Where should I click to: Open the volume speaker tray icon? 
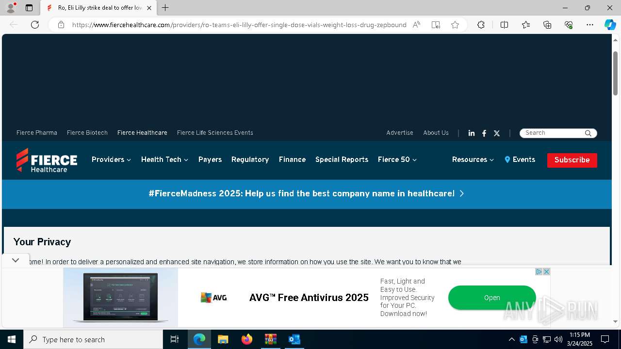coord(558,339)
